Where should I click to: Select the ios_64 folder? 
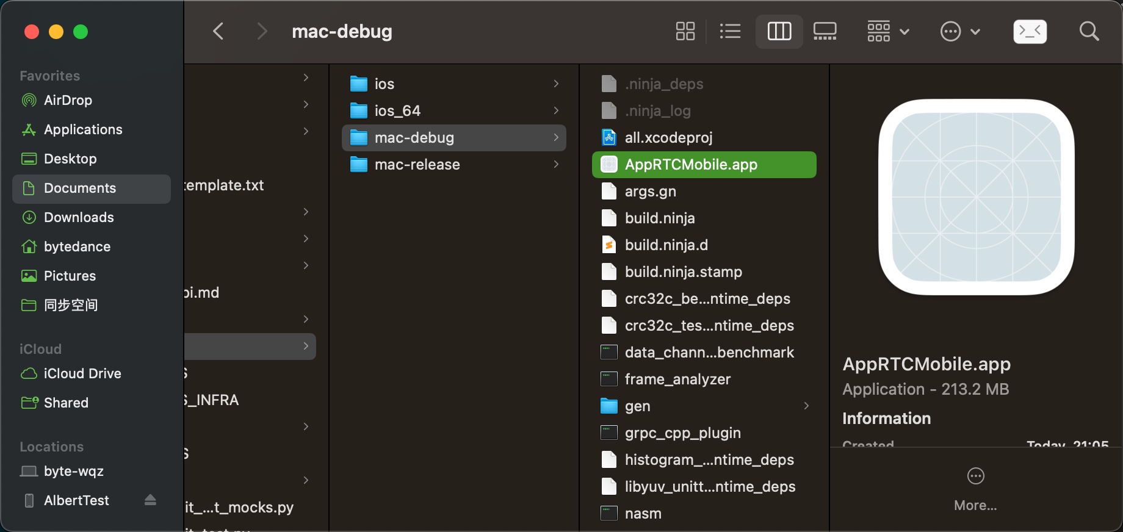click(x=397, y=111)
